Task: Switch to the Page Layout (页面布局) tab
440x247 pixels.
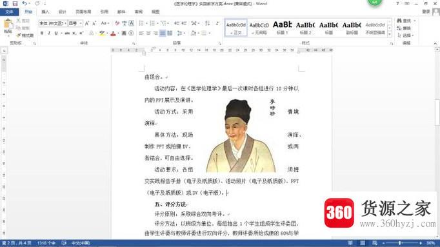Action: 83,12
